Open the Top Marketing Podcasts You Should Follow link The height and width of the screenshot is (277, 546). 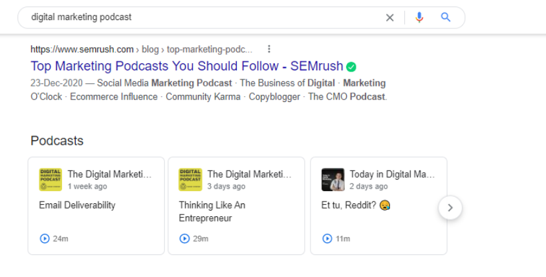tap(187, 66)
